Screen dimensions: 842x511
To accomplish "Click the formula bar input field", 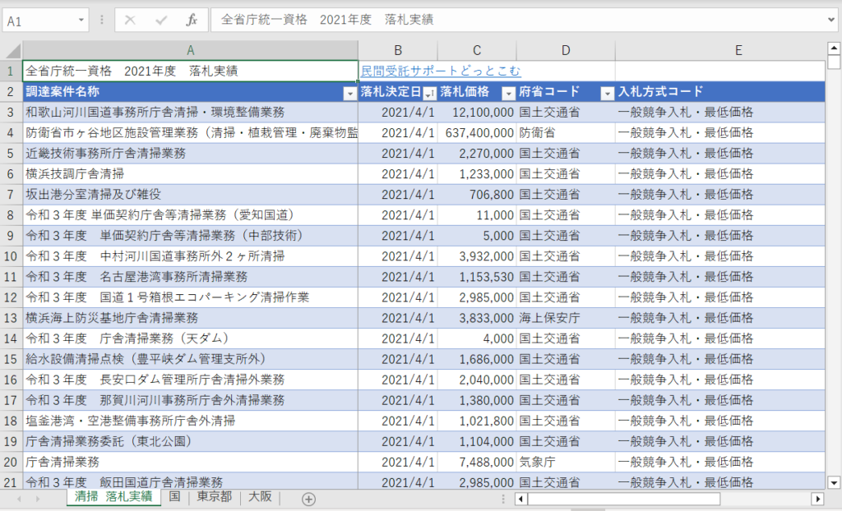I will [518, 20].
